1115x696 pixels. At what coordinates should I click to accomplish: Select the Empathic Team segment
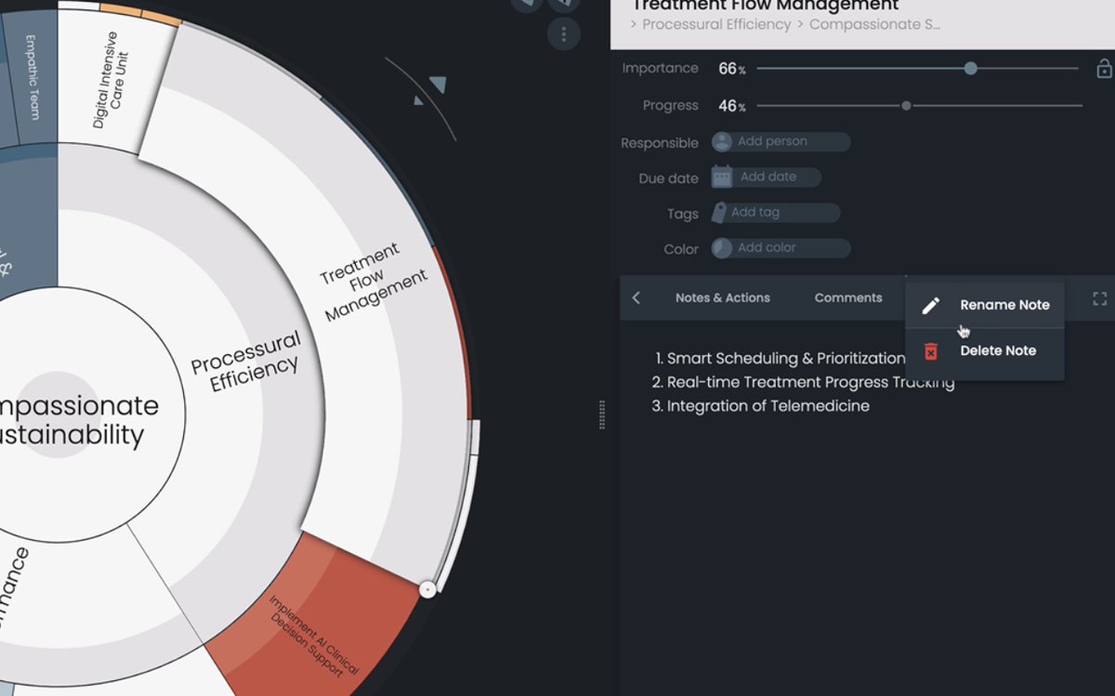[x=32, y=76]
